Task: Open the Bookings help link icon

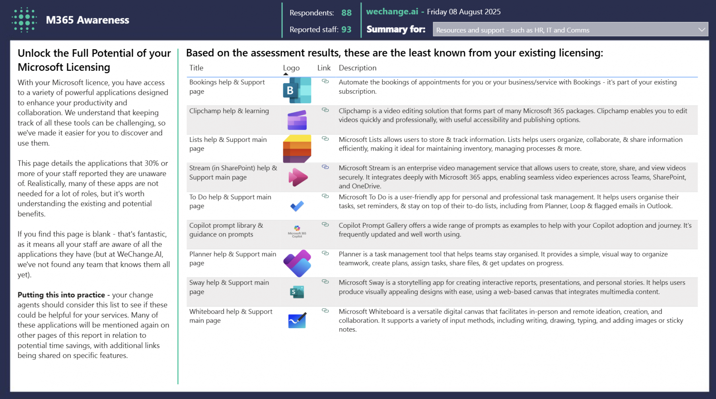Action: point(325,81)
